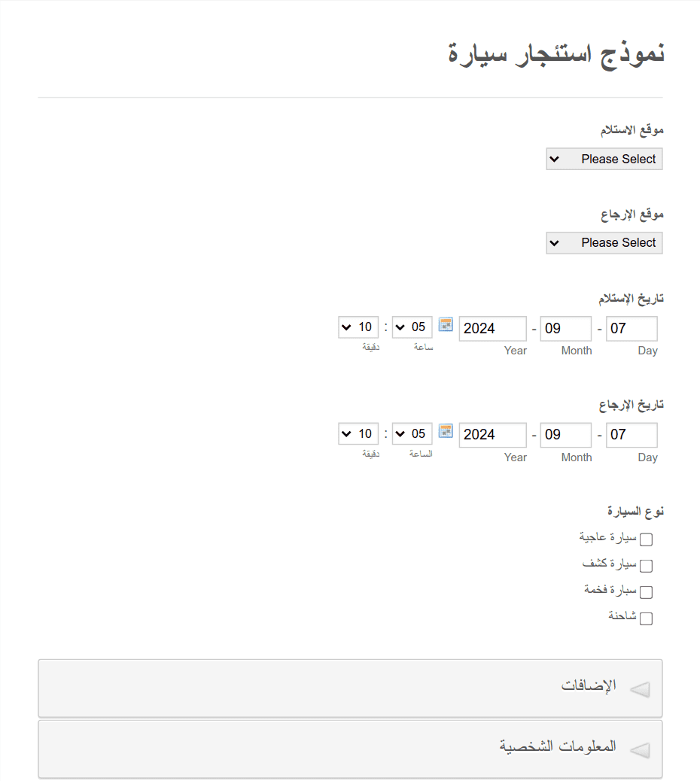
Task: Expand the الإضافات collapsible section
Action: pyautogui.click(x=350, y=688)
